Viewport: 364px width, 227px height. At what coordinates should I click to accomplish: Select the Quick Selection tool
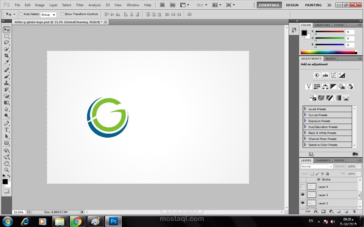coord(7,49)
